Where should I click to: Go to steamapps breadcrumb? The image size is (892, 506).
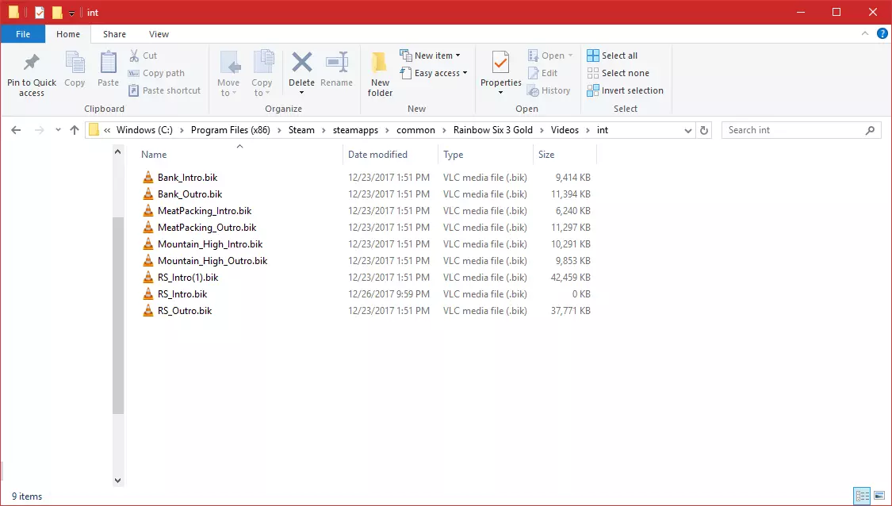tap(355, 130)
